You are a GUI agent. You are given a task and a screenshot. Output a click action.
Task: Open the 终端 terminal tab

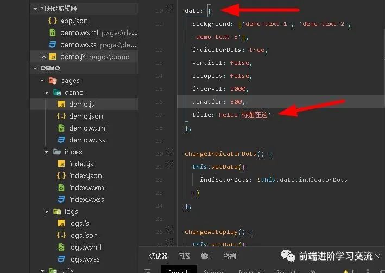pos(230,256)
